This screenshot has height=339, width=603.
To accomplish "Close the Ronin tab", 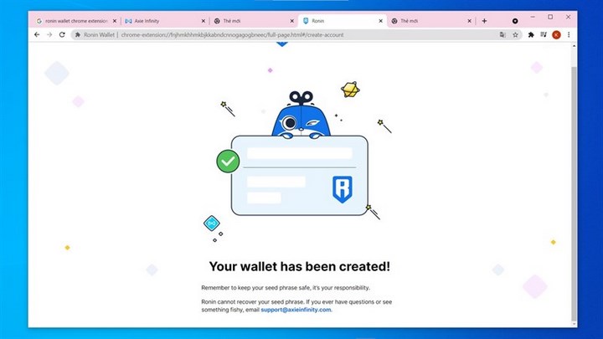I will coord(381,21).
